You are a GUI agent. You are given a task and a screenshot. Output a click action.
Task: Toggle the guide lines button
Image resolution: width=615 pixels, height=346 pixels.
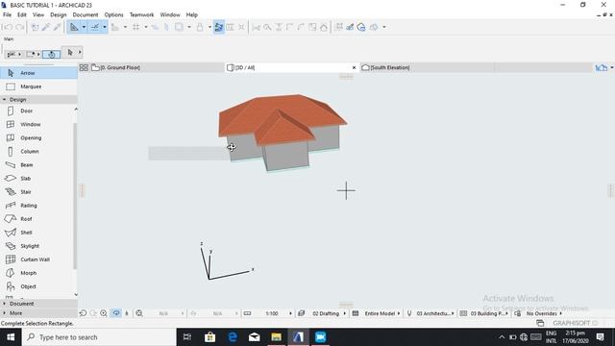[74, 27]
